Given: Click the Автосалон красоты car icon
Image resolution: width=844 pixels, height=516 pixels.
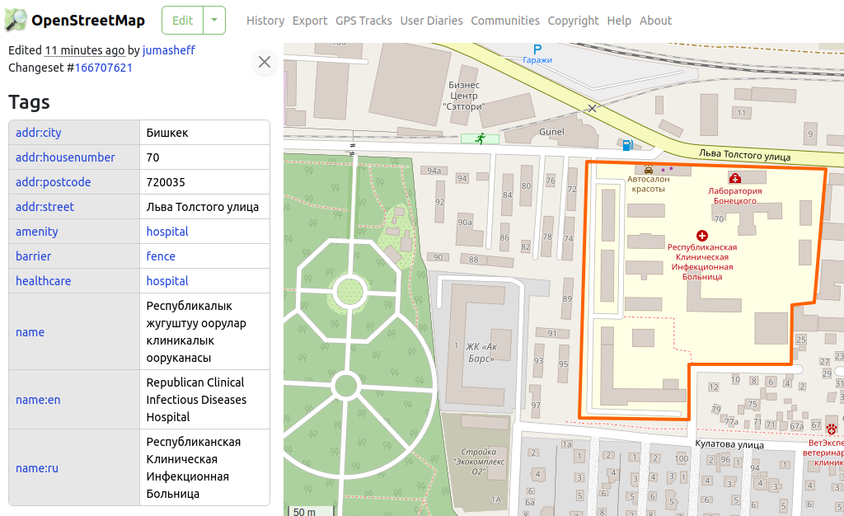Looking at the screenshot, I should point(649,170).
